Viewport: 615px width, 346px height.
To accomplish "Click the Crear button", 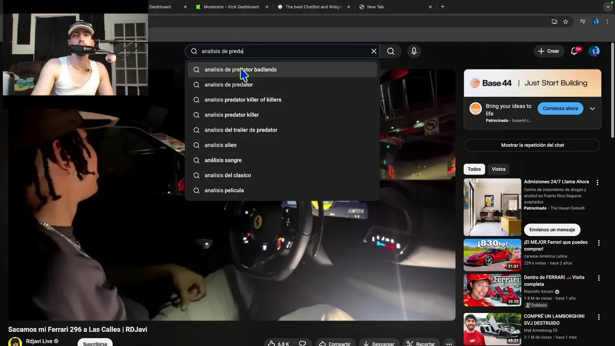I will [x=548, y=51].
